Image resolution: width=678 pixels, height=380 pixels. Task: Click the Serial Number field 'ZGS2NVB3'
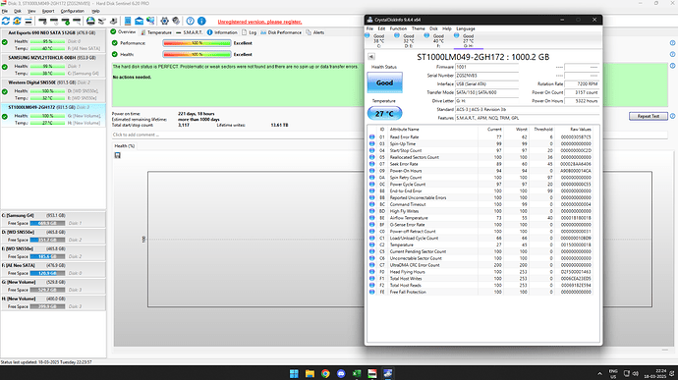coord(486,76)
